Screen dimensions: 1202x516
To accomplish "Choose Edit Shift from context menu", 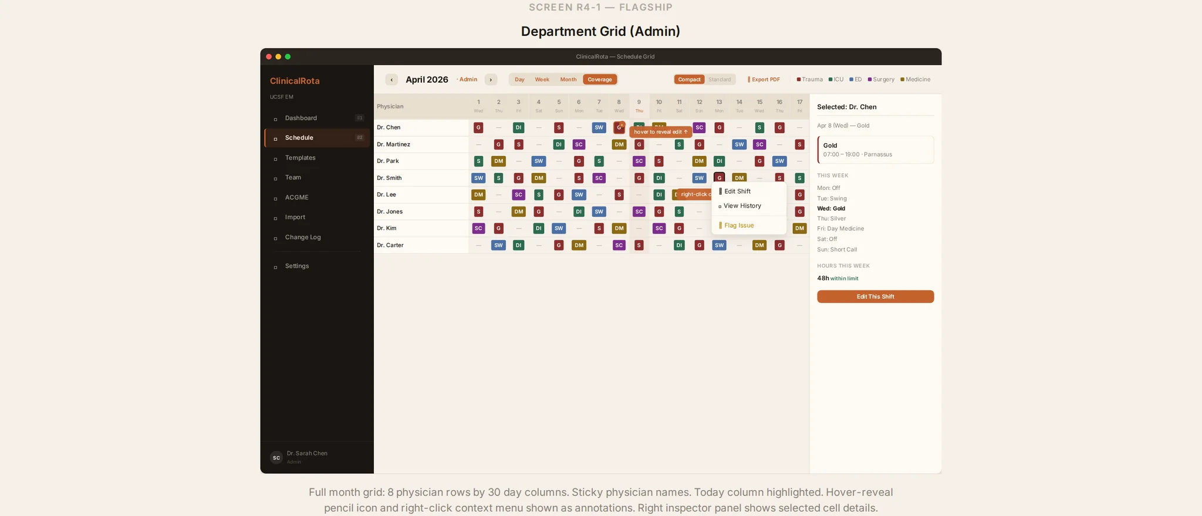I will pos(749,191).
